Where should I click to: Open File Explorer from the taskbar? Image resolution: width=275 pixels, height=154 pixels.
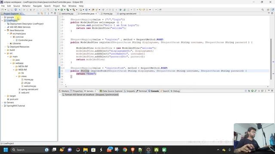point(86,150)
